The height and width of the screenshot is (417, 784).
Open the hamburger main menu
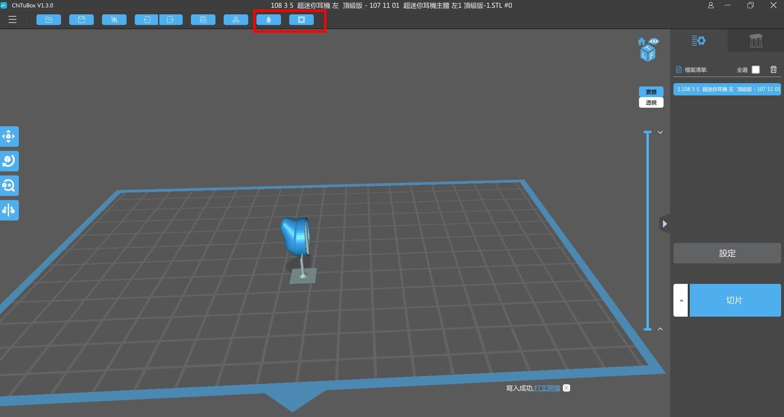13,20
